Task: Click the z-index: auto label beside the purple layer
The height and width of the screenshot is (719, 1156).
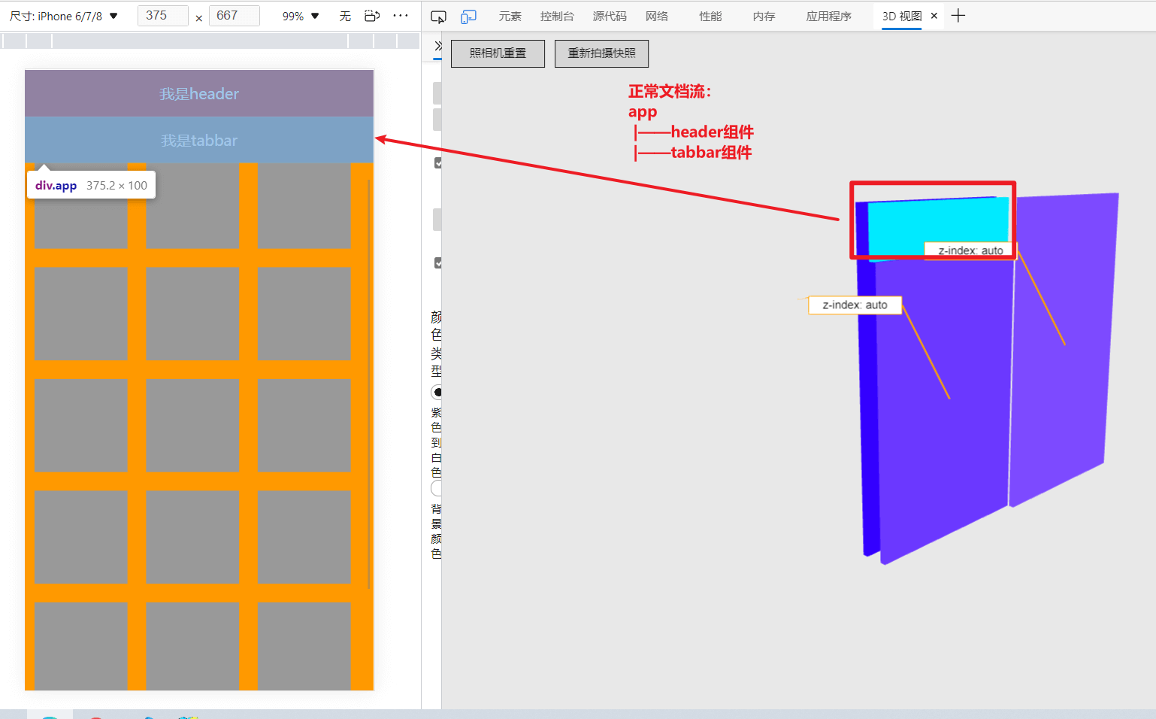Action: click(x=855, y=305)
